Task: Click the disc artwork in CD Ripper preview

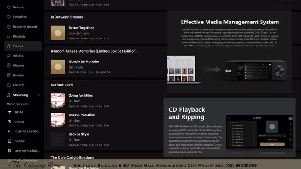Action: [x=272, y=127]
